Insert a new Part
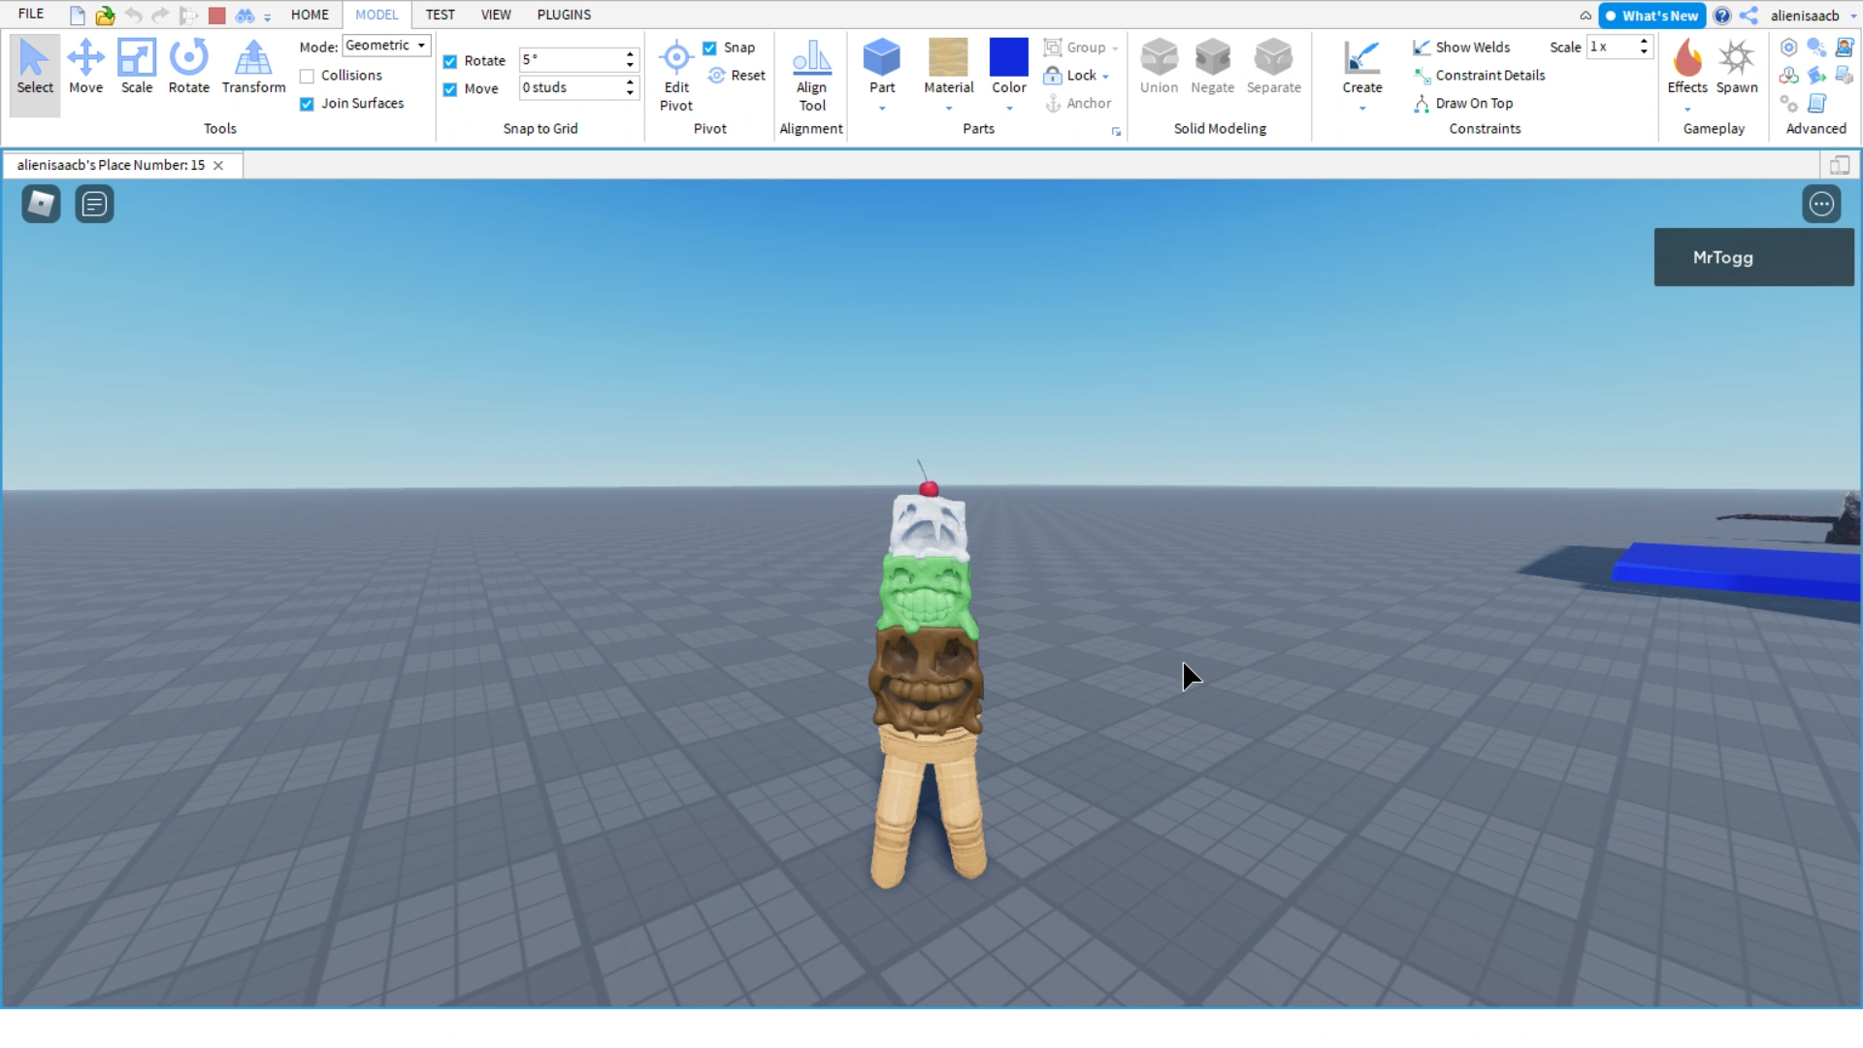This screenshot has width=1863, height=1048. coord(881,58)
